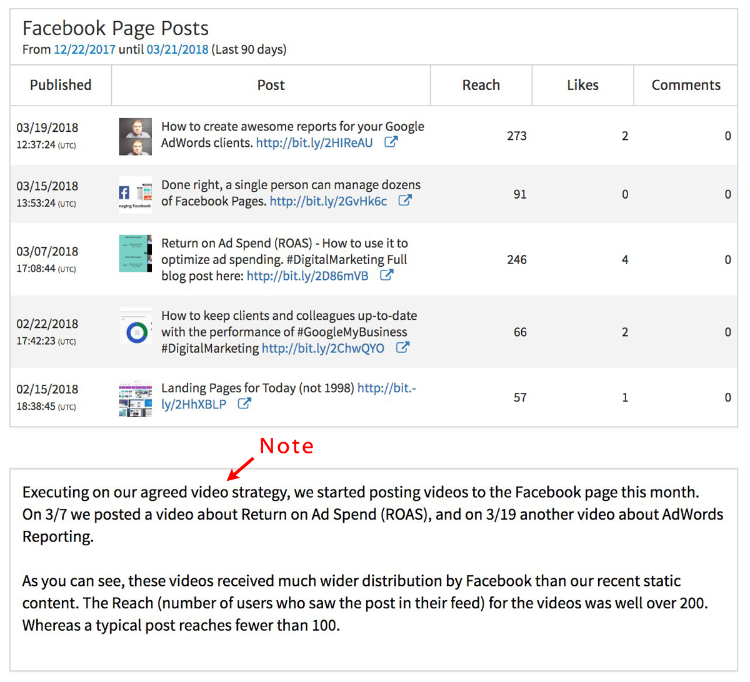Open external link icon for ROAS post
Viewport: 750px width, 682px height.
387,275
